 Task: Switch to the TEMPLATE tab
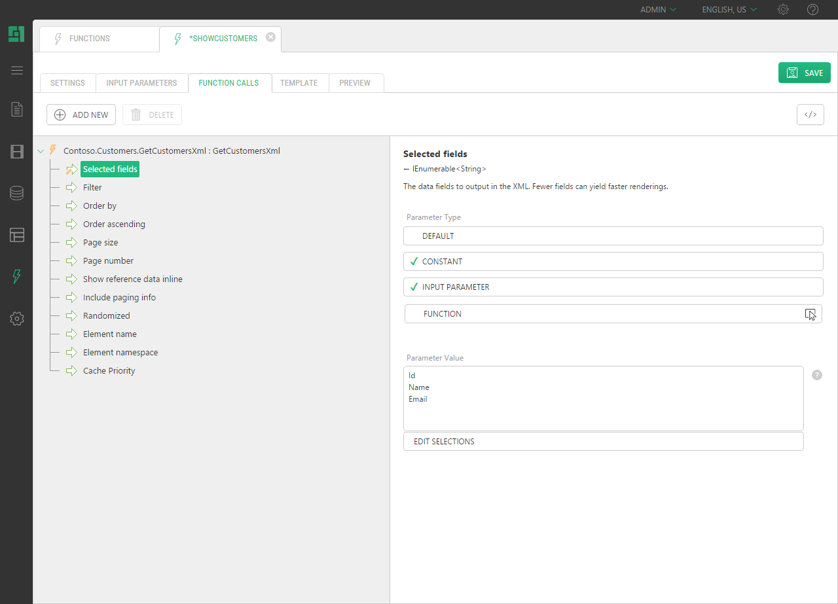299,83
